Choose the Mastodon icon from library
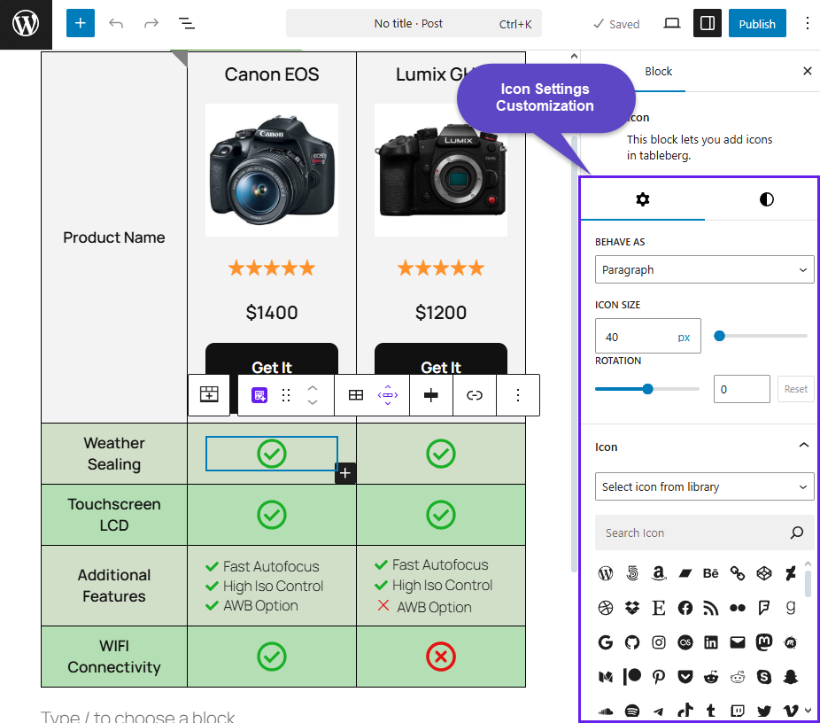Image resolution: width=820 pixels, height=723 pixels. click(x=764, y=642)
